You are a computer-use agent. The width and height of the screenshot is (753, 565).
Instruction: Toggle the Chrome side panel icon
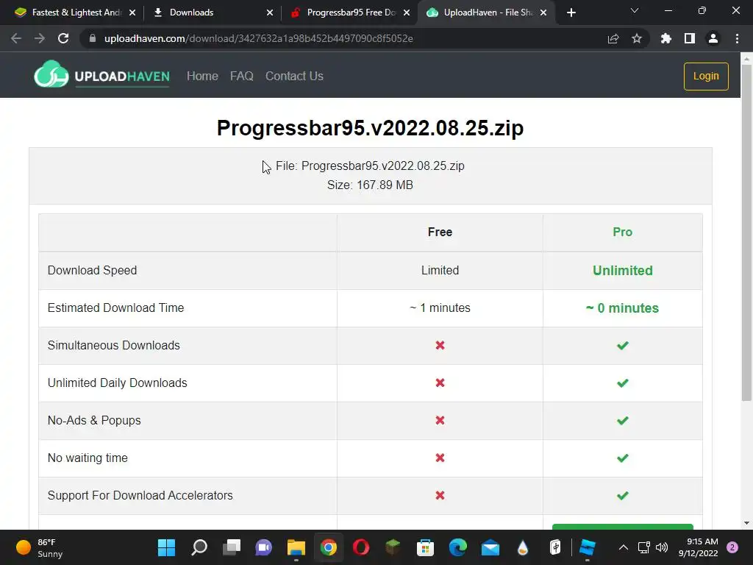690,38
